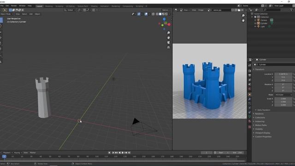Expand the Delta Transform panel
295x166 pixels.
pyautogui.click(x=264, y=110)
